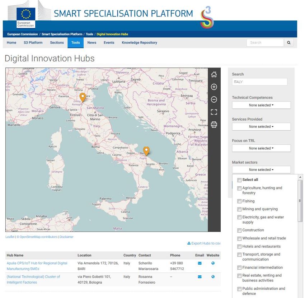
Task: Click address Via Amendola 172, 70126, BARI
Action: [98, 266]
